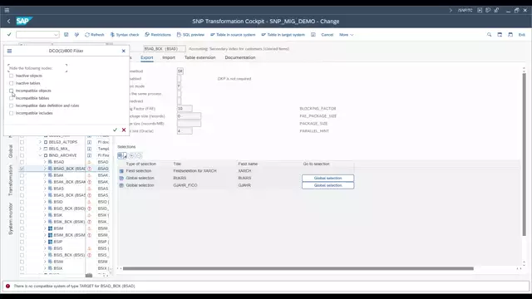The image size is (532, 299).
Task: Click the search magnifier icon
Action: (489, 35)
